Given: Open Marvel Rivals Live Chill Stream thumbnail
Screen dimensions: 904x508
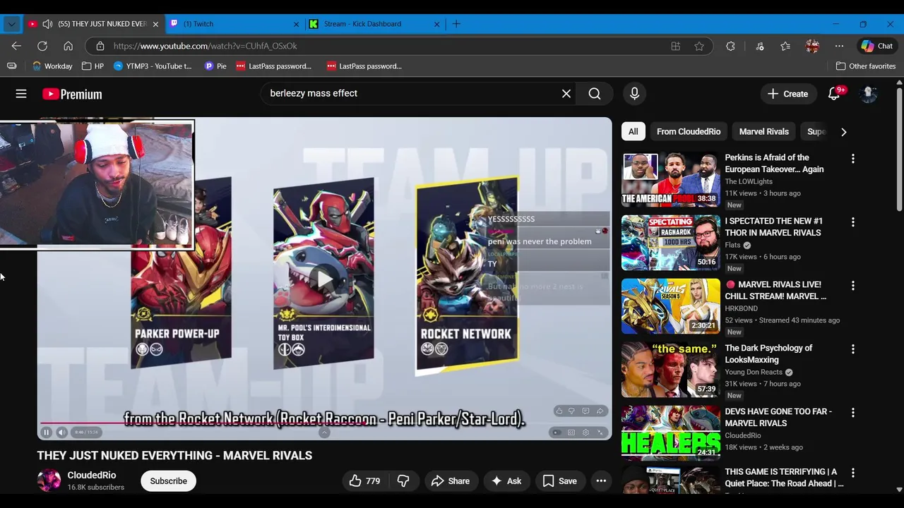Looking at the screenshot, I should (x=670, y=306).
